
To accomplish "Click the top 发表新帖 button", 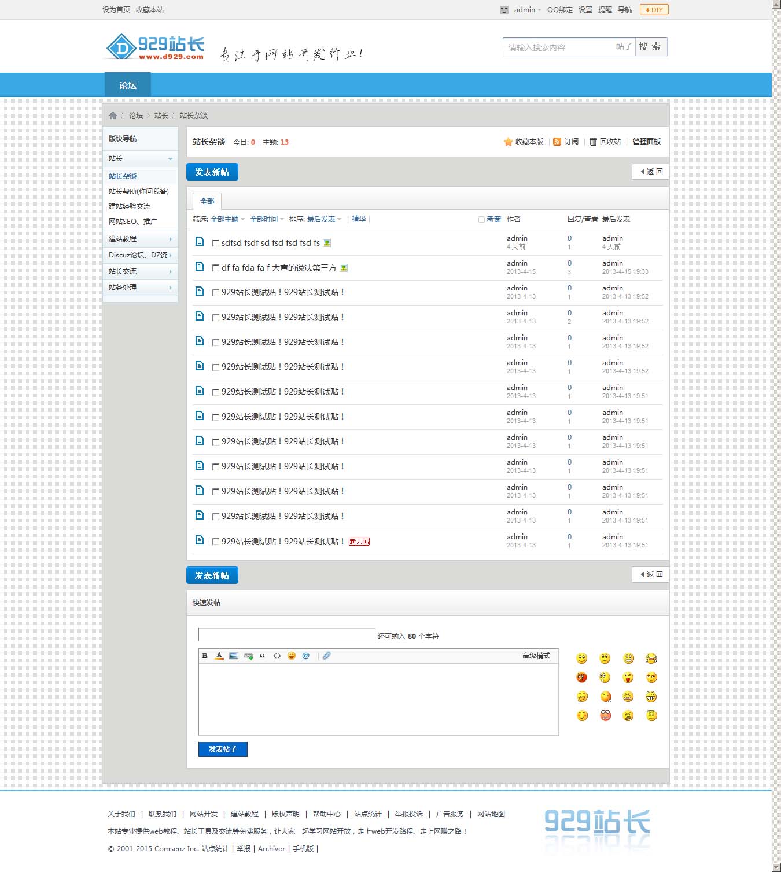I will coord(212,172).
